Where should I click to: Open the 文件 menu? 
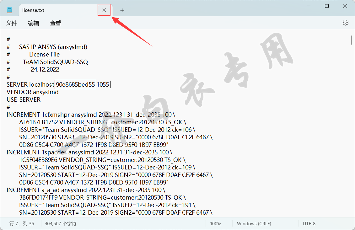[12, 23]
